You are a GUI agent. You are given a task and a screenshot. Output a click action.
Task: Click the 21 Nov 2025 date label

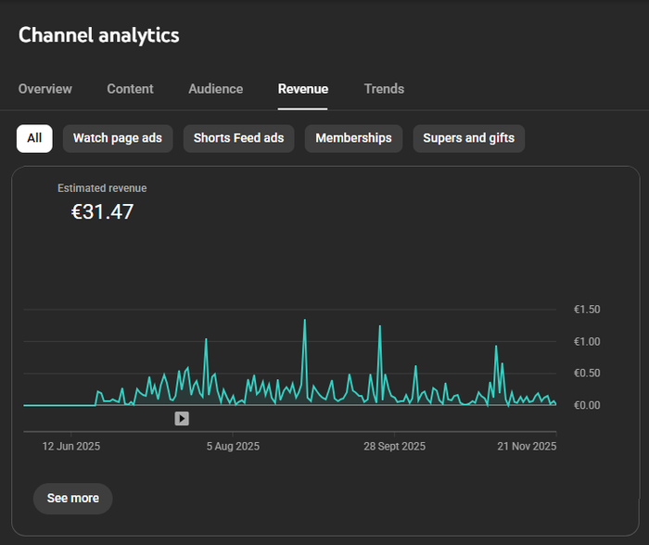pyautogui.click(x=527, y=446)
